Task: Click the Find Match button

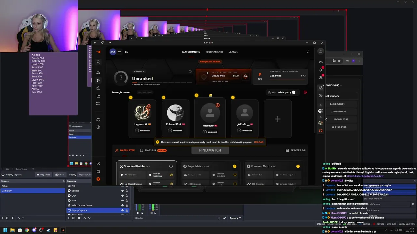Action: click(210, 150)
